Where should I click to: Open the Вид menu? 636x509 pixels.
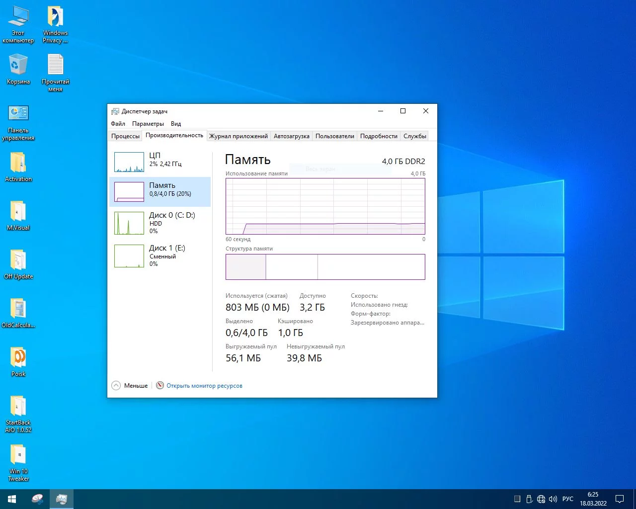[176, 124]
